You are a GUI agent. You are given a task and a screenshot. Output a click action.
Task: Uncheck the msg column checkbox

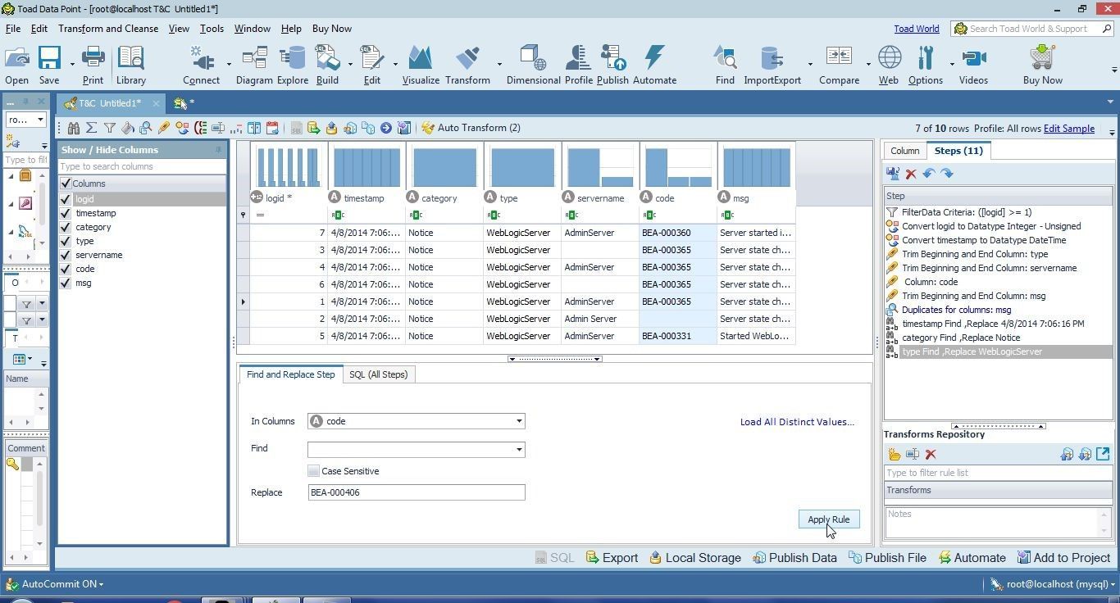pyautogui.click(x=66, y=283)
